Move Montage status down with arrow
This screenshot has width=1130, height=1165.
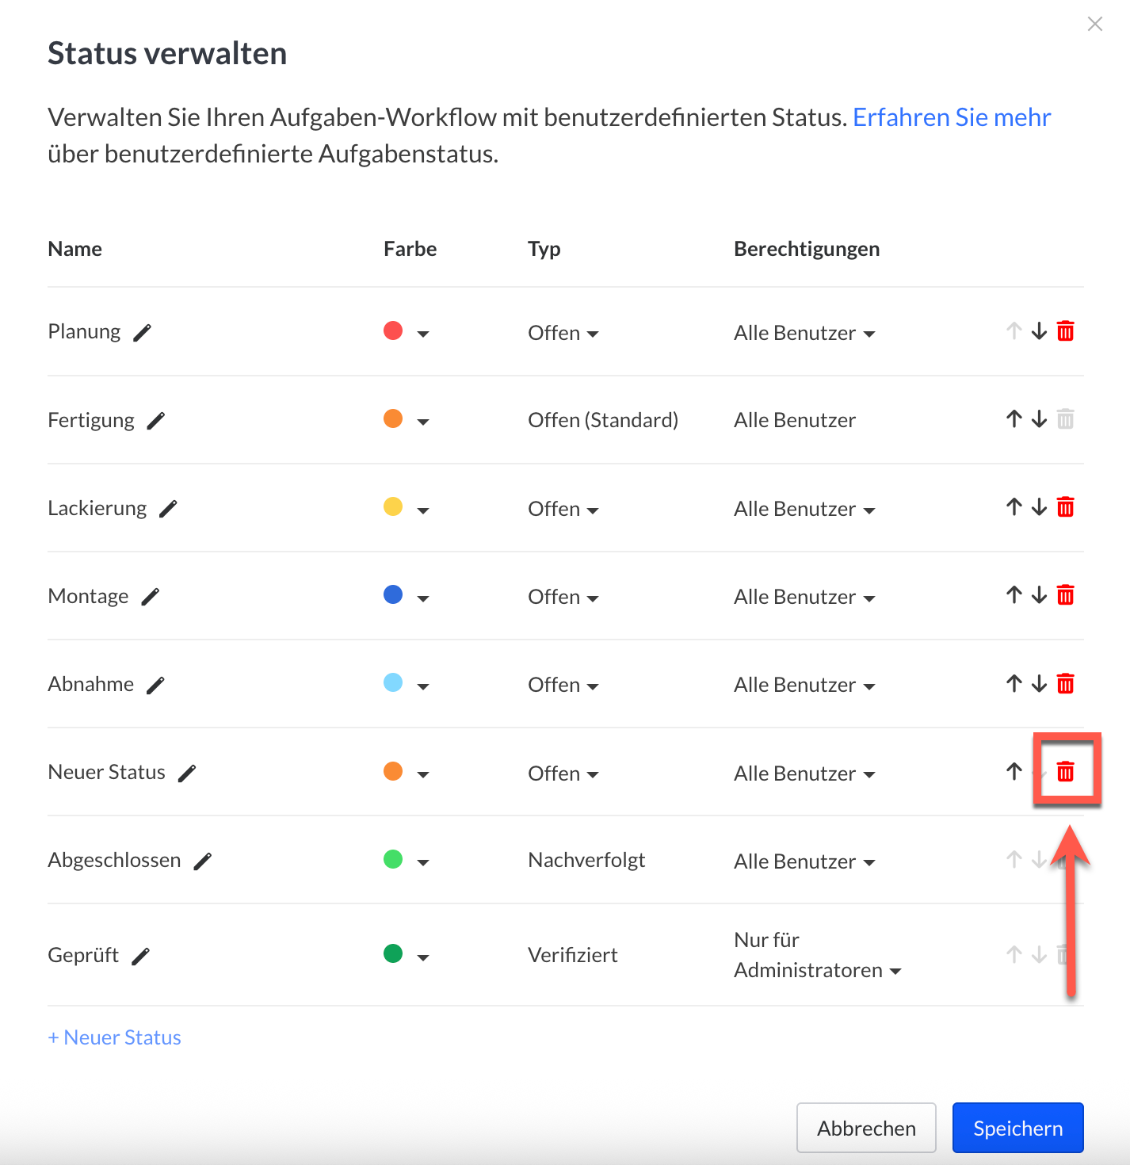pyautogui.click(x=1039, y=595)
